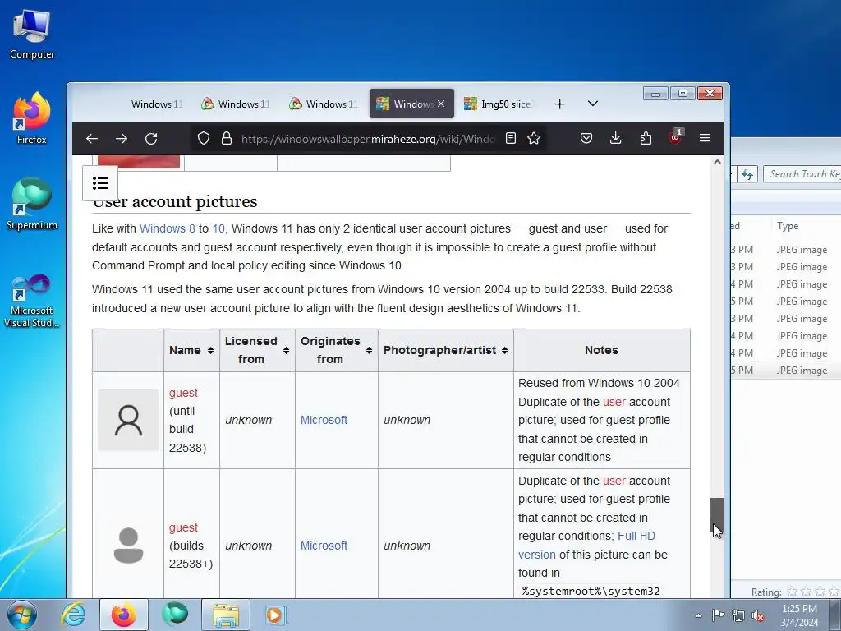Go back in Firefox
The width and height of the screenshot is (841, 631).
coord(92,138)
